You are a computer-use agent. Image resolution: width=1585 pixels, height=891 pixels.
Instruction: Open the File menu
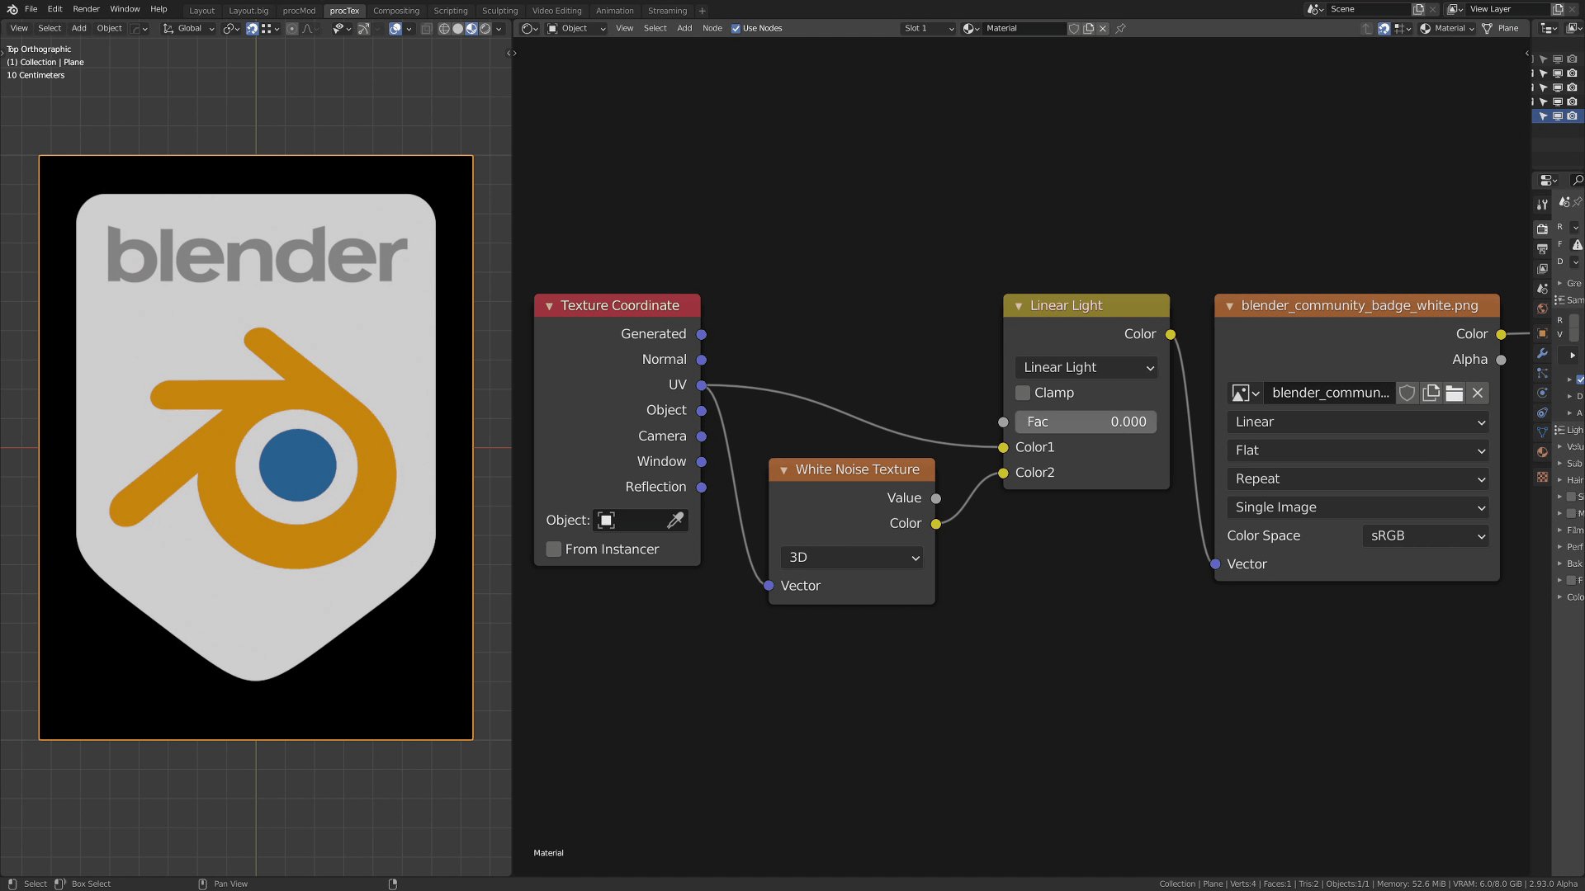31,9
